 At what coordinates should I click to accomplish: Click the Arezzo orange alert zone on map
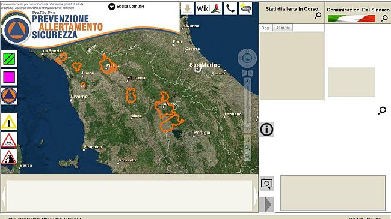tap(165, 109)
